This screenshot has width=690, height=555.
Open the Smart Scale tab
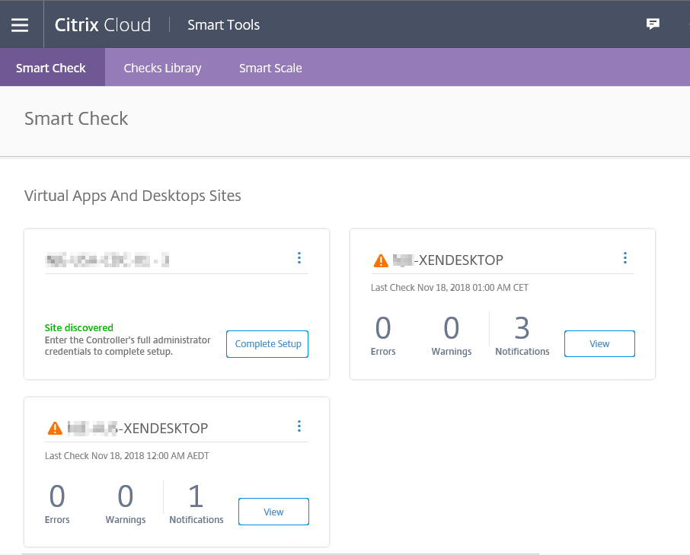coord(270,68)
